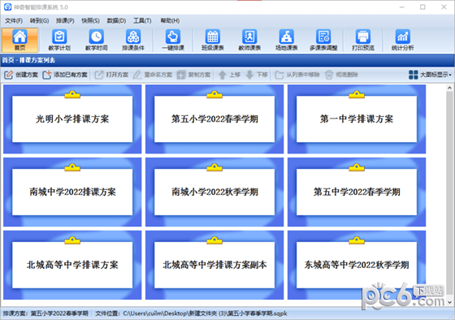Start 一键排课 with the hand icon
Screen dimensions: 455x320
(x=172, y=40)
